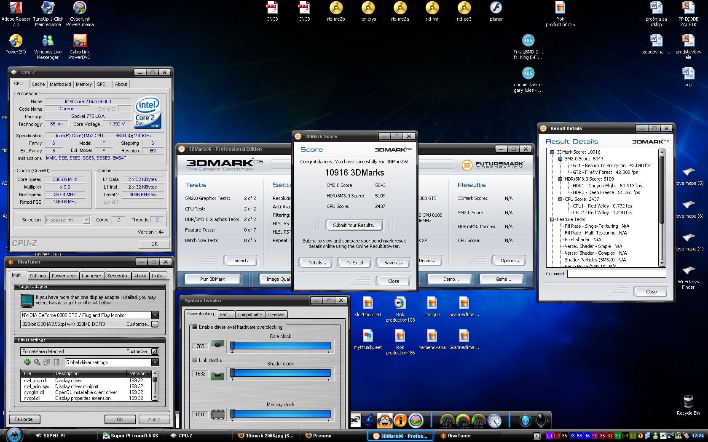708x442 pixels.
Task: Click orange info icon in the dock
Action: click(400, 420)
